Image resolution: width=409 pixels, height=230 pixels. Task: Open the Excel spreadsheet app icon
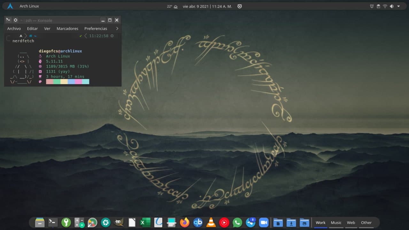click(x=145, y=222)
